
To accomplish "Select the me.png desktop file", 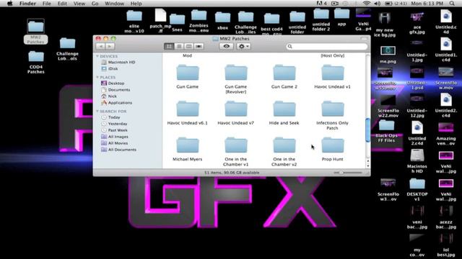I will (388, 55).
